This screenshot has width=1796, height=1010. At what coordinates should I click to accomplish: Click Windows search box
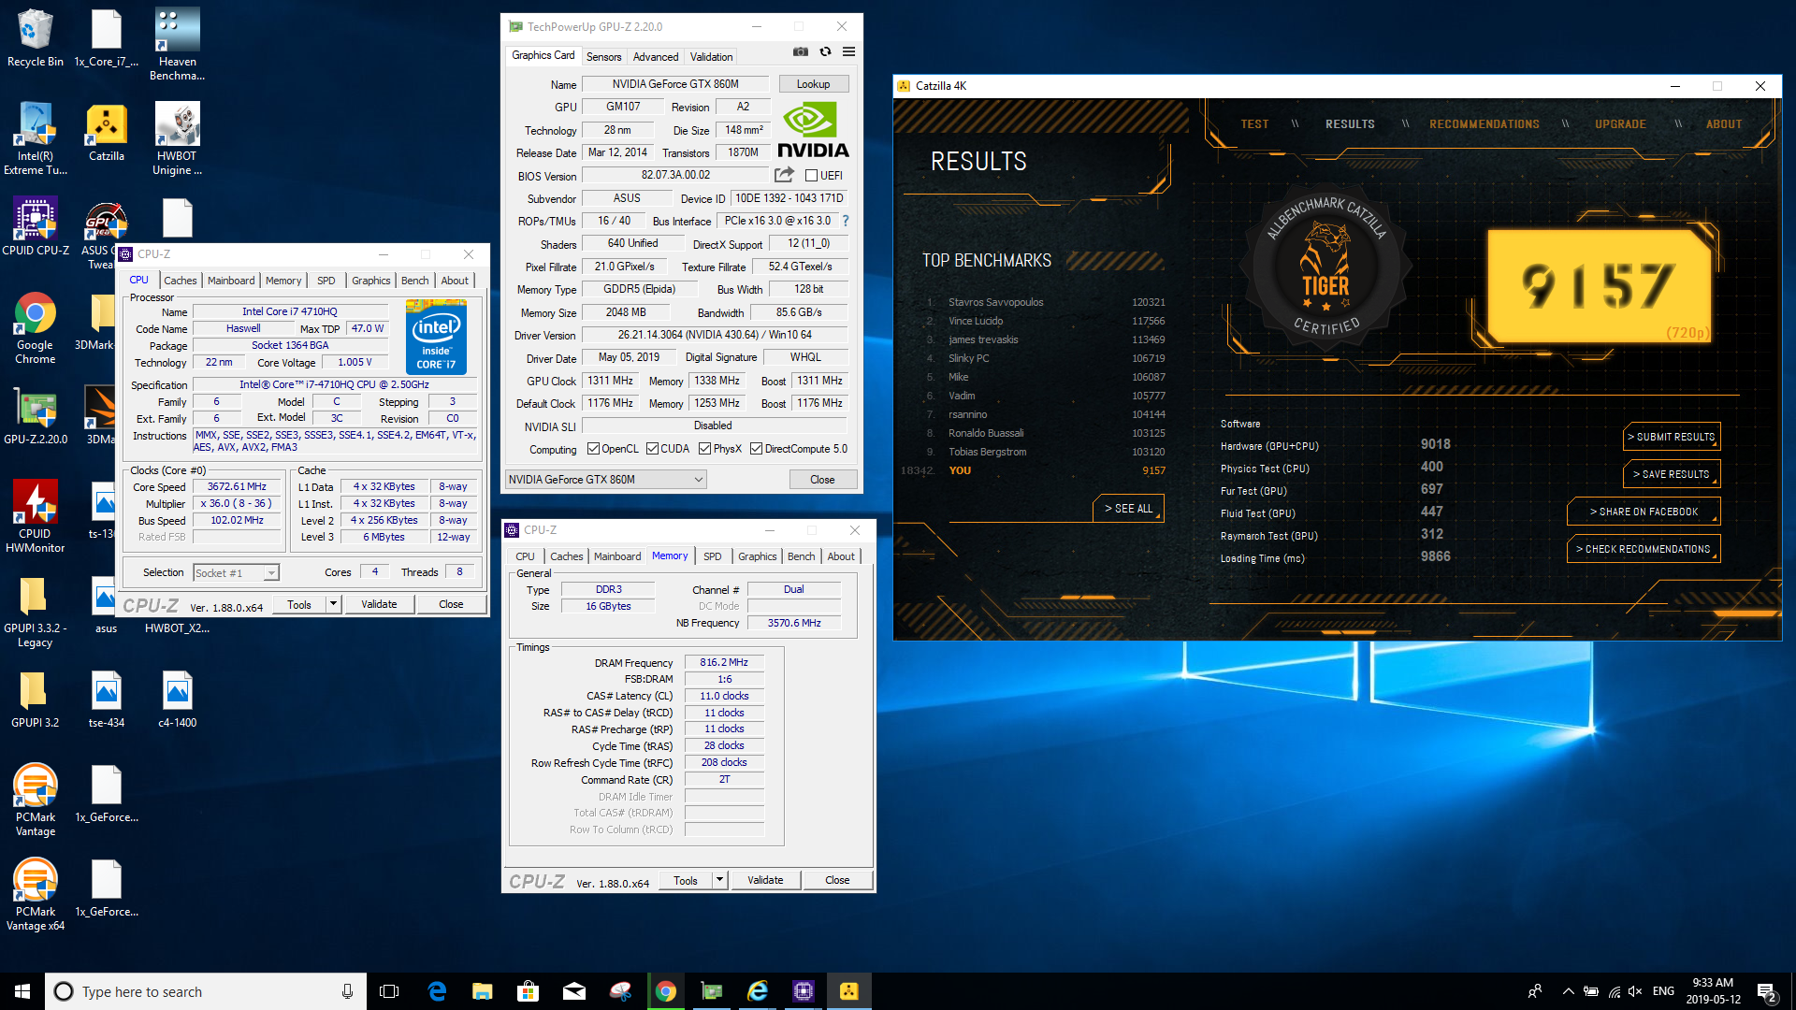[205, 991]
